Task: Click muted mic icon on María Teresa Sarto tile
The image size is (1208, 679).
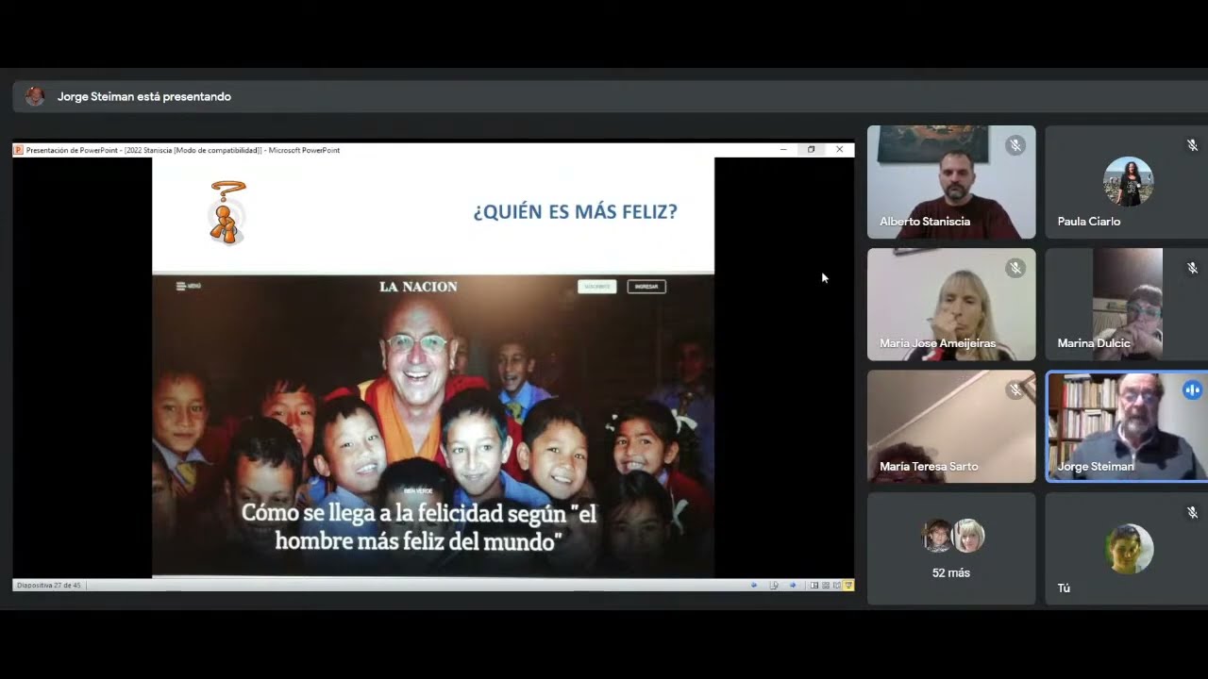Action: [x=1015, y=389]
